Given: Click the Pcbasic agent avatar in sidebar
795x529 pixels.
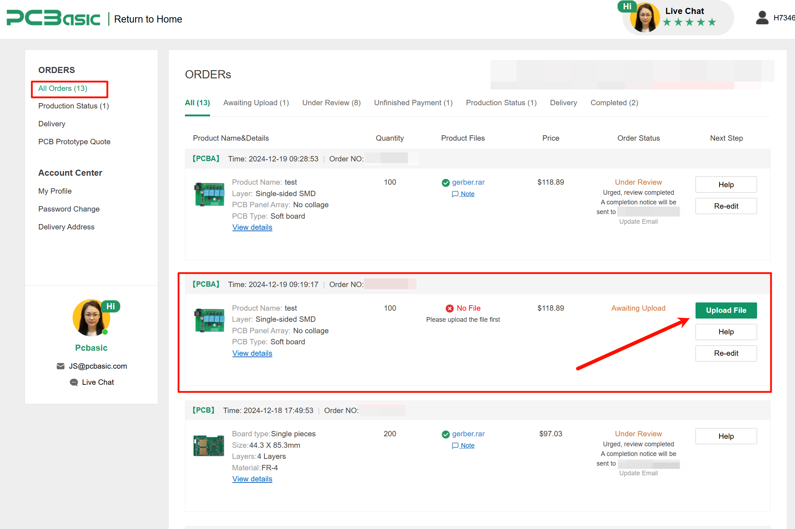Looking at the screenshot, I should coord(91,318).
